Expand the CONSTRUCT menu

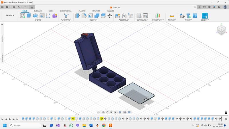pyautogui.click(x=158, y=20)
